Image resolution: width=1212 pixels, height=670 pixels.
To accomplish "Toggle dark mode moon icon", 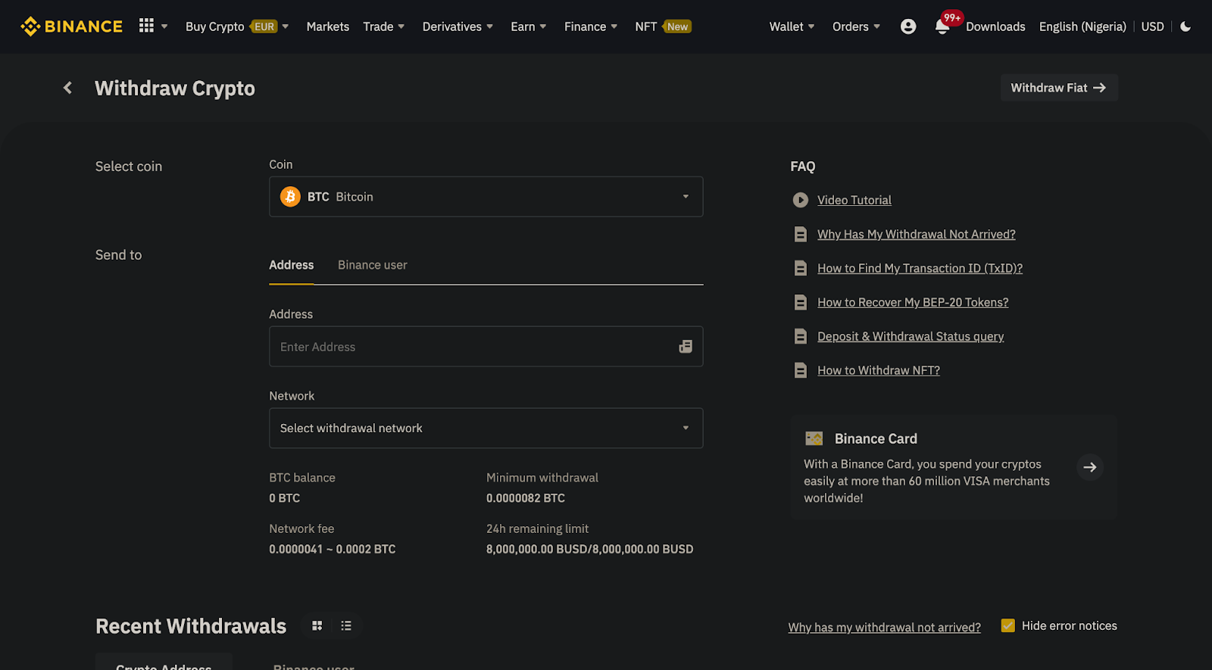I will pyautogui.click(x=1185, y=26).
